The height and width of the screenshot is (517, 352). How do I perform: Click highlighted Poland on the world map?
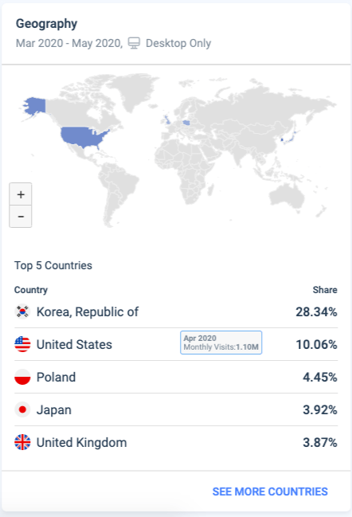pyautogui.click(x=186, y=123)
